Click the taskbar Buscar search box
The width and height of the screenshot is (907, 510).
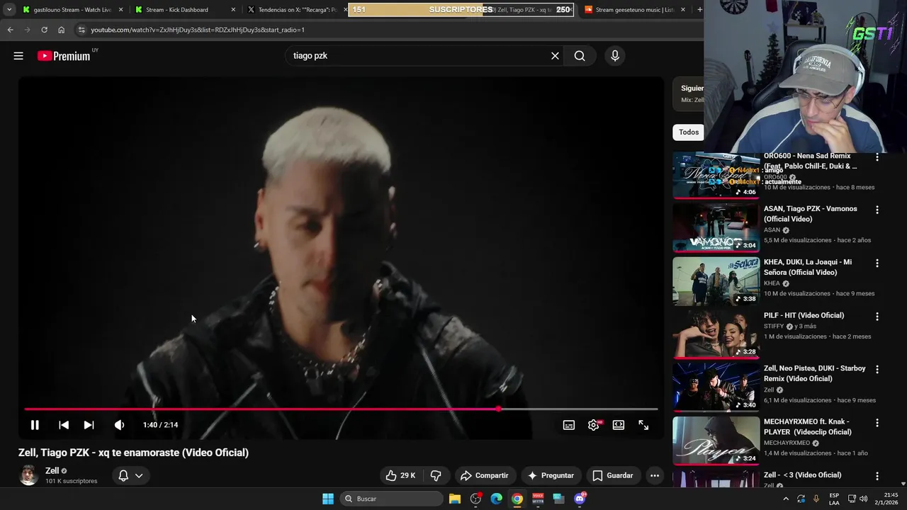tap(391, 499)
